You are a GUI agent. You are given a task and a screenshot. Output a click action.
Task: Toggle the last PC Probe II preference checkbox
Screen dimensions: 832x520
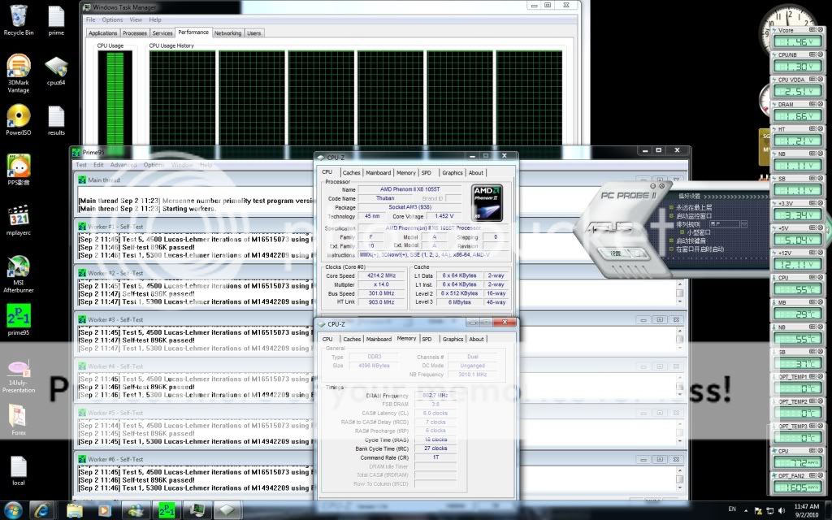click(672, 249)
